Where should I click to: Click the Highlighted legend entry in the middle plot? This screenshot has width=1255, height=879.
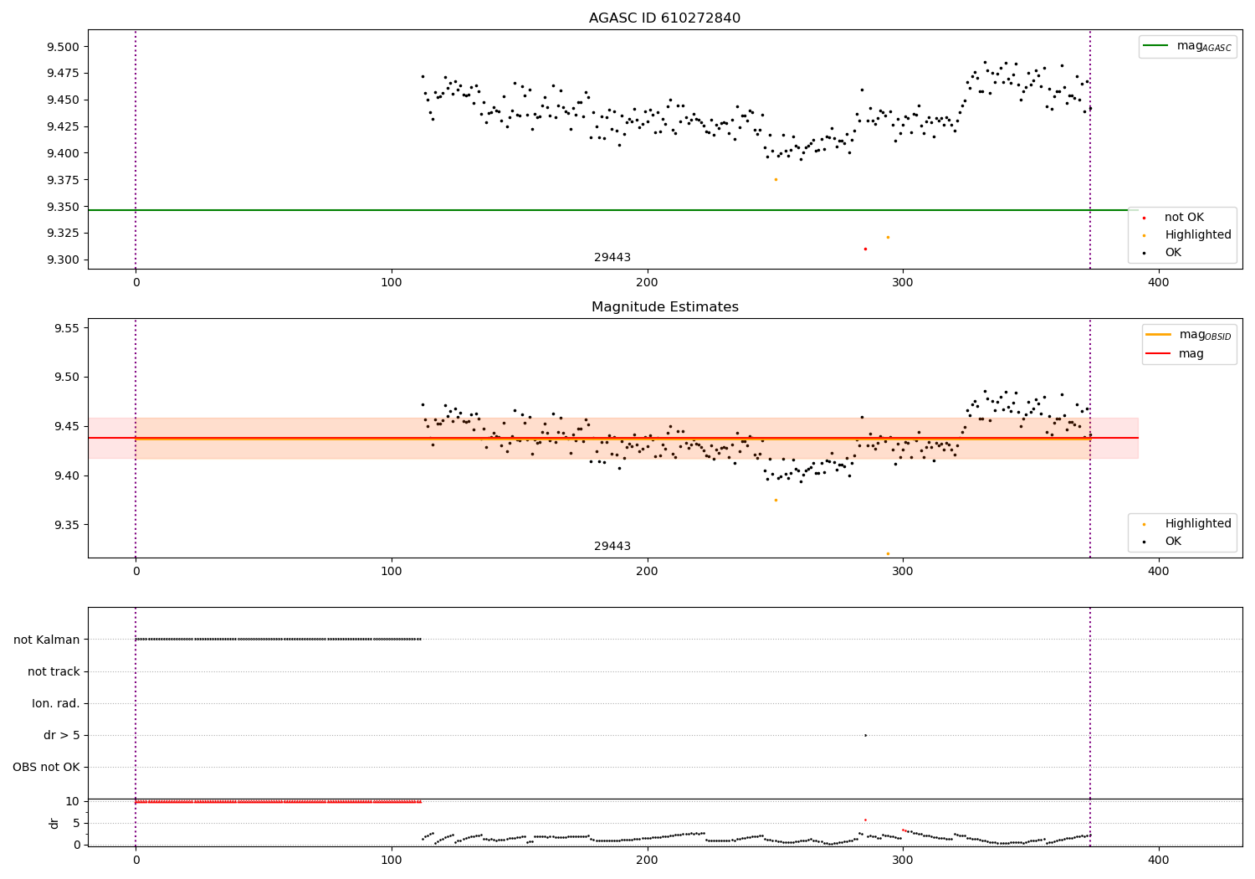(1188, 524)
